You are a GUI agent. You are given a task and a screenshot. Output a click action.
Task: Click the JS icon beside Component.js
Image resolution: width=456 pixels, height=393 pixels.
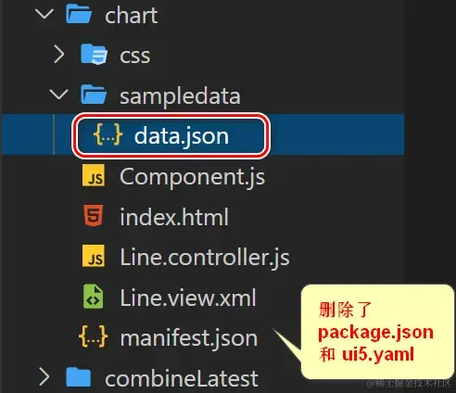[94, 175]
